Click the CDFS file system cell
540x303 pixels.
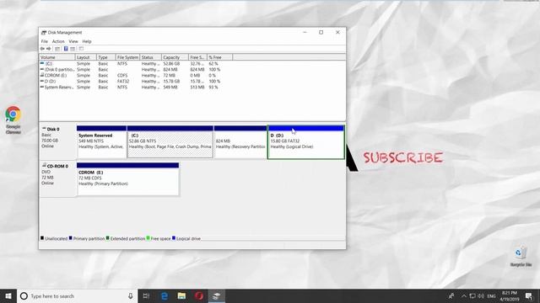click(122, 75)
